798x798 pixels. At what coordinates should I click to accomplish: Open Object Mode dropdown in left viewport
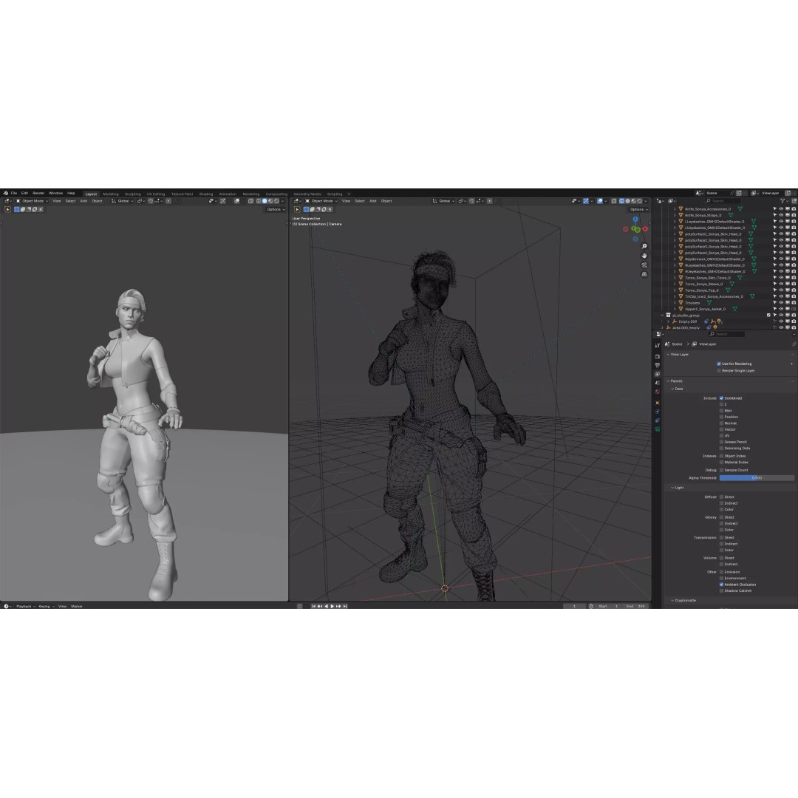(x=32, y=201)
